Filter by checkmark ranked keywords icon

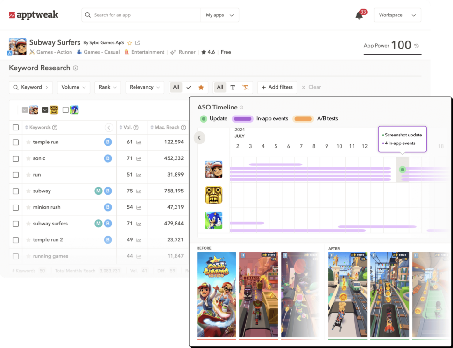(x=189, y=87)
